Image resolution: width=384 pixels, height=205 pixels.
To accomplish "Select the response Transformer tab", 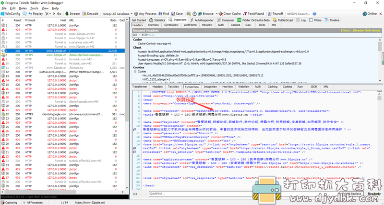I will pyautogui.click(x=140, y=86).
